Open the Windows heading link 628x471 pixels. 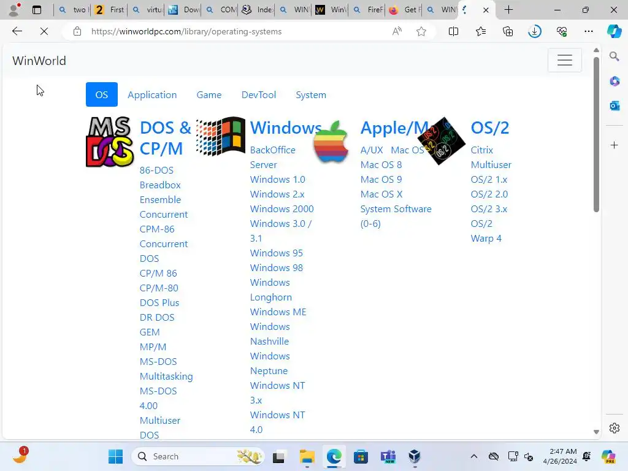coord(286,128)
